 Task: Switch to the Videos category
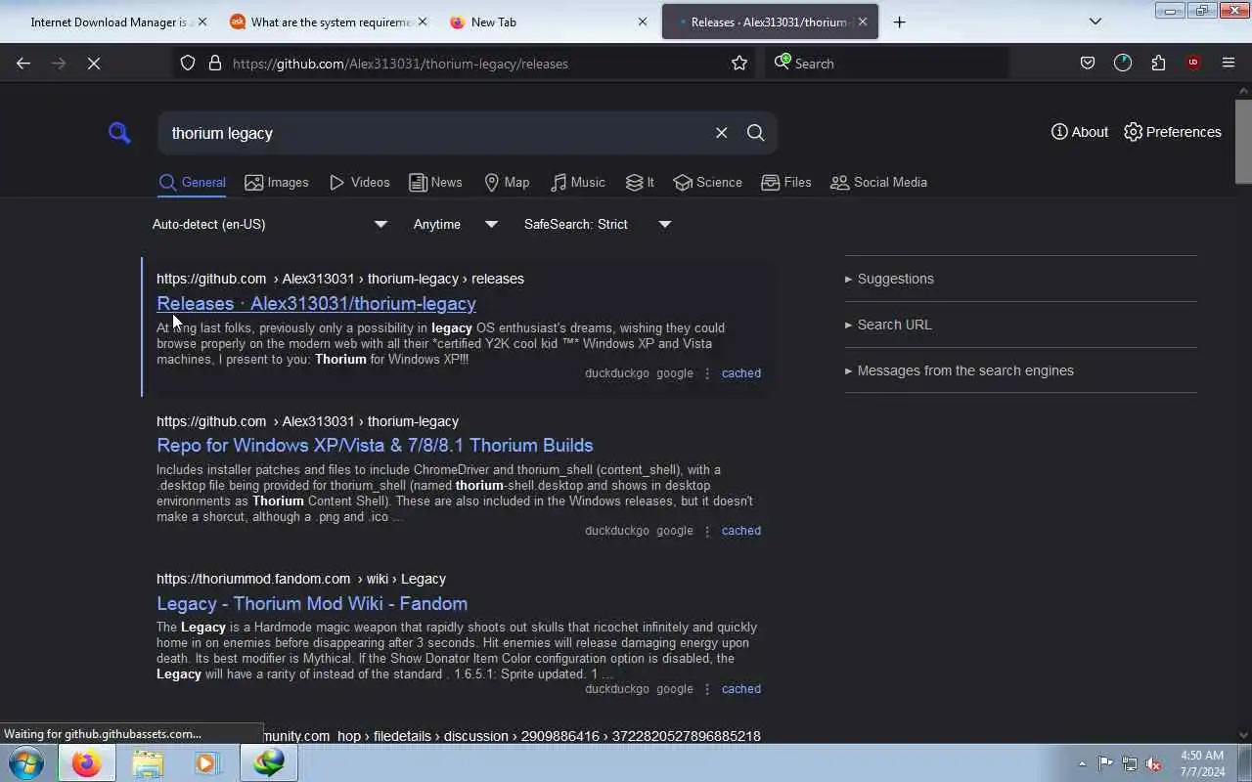[x=360, y=183]
